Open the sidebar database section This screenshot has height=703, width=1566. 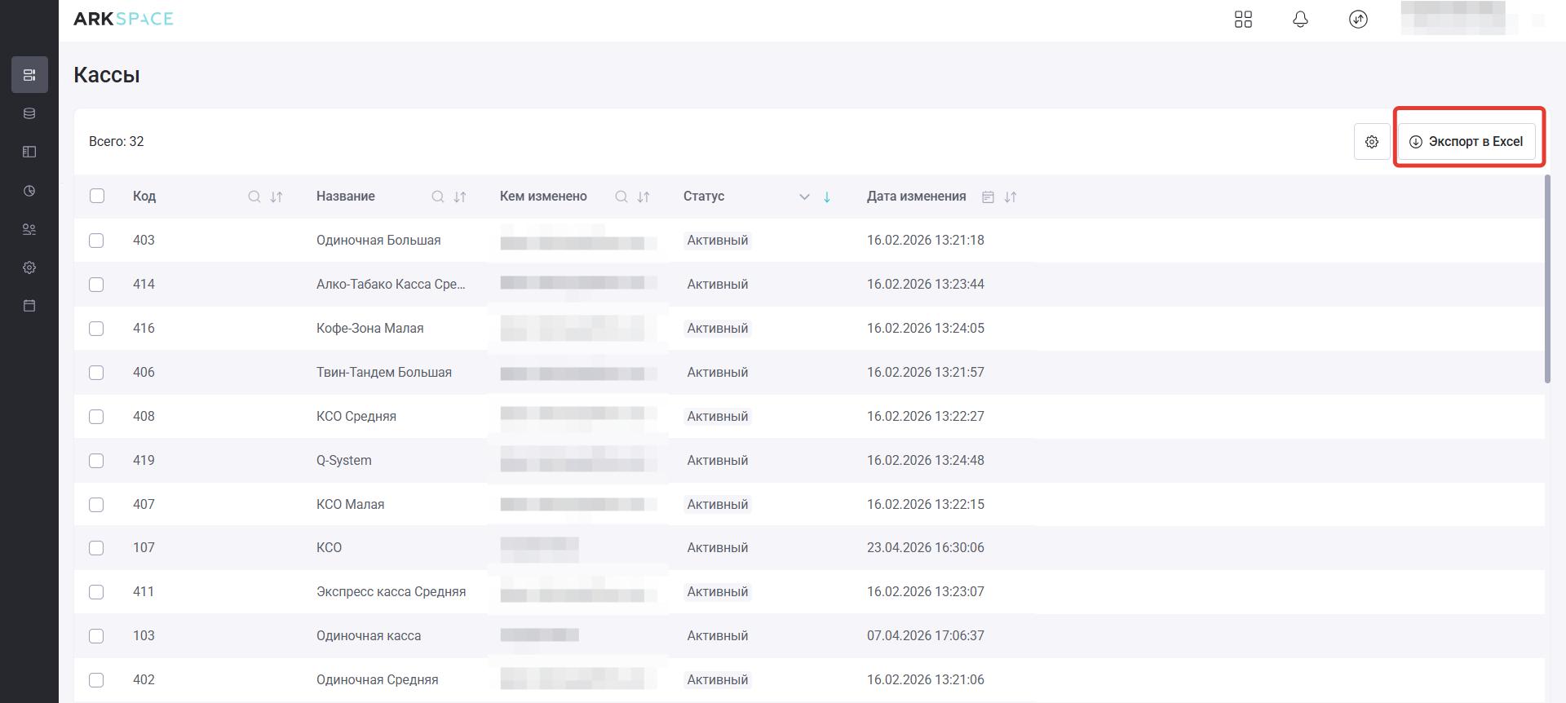coord(29,113)
